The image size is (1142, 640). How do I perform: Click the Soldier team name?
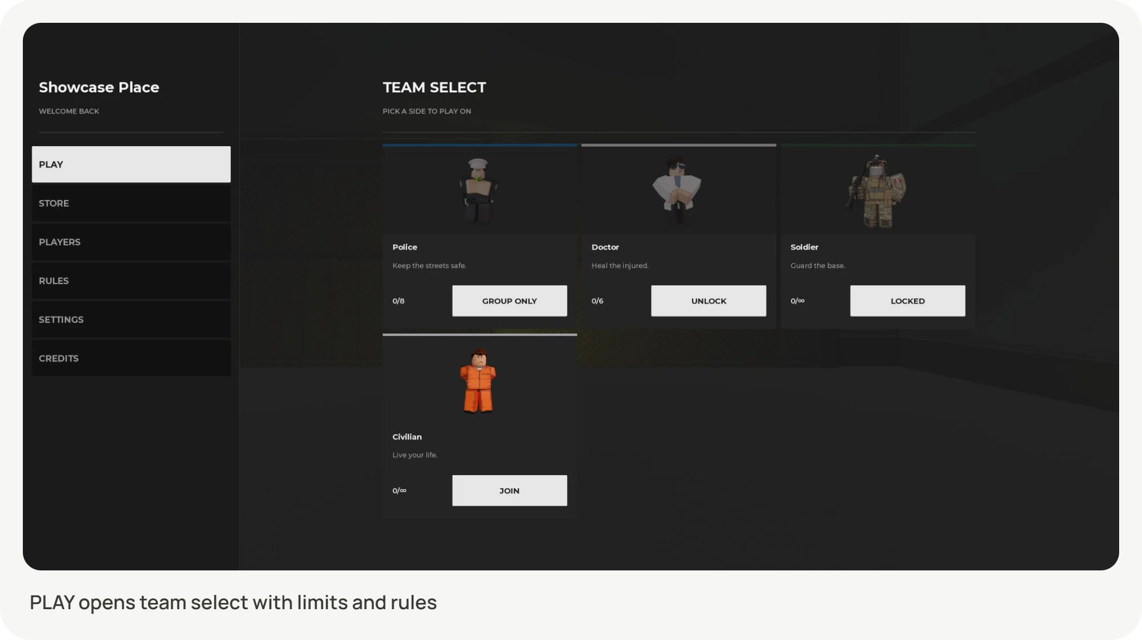pos(805,247)
